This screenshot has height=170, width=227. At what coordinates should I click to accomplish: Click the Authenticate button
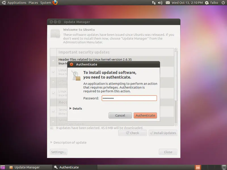coord(145,116)
